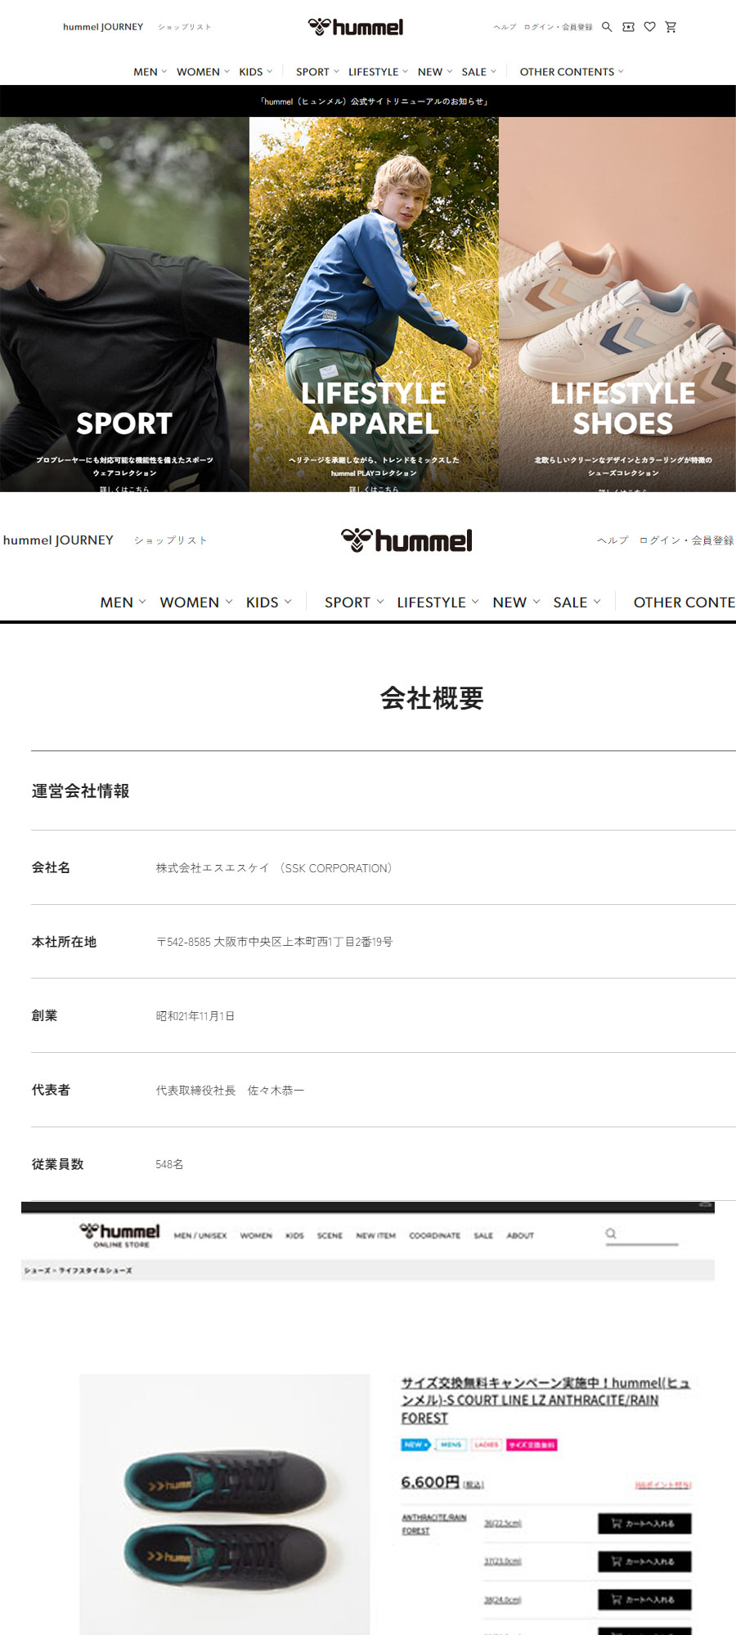This screenshot has height=1635, width=736.
Task: Select the ANTHRACITE/RAIN FOREST color link
Action: click(x=433, y=1524)
